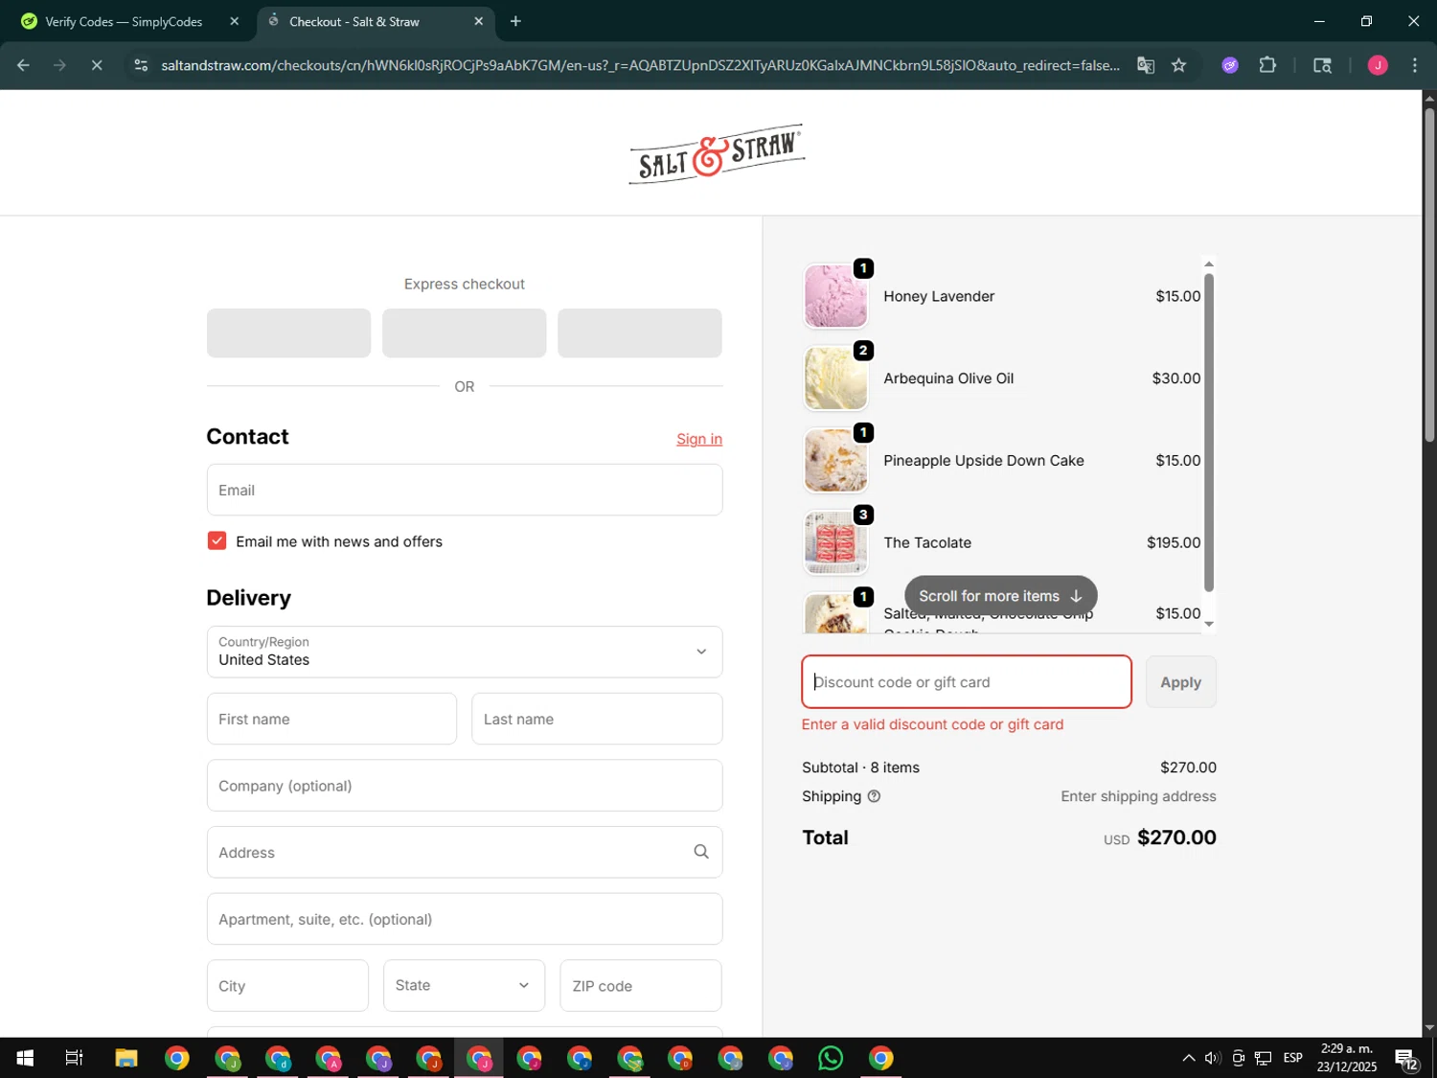Bookmark this page with star icon
This screenshot has height=1078, width=1437.
click(x=1178, y=65)
